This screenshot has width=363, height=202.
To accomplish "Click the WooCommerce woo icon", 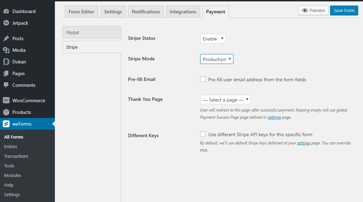I will [6, 100].
